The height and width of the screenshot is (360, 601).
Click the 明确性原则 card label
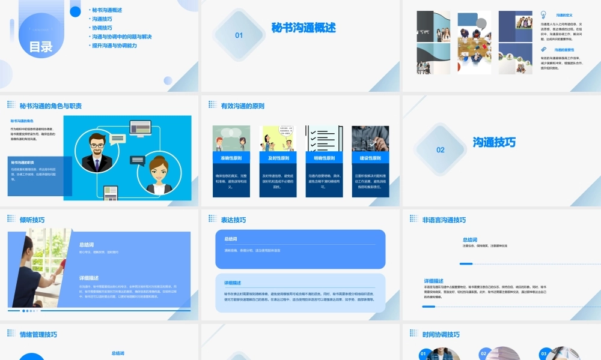[x=325, y=158]
